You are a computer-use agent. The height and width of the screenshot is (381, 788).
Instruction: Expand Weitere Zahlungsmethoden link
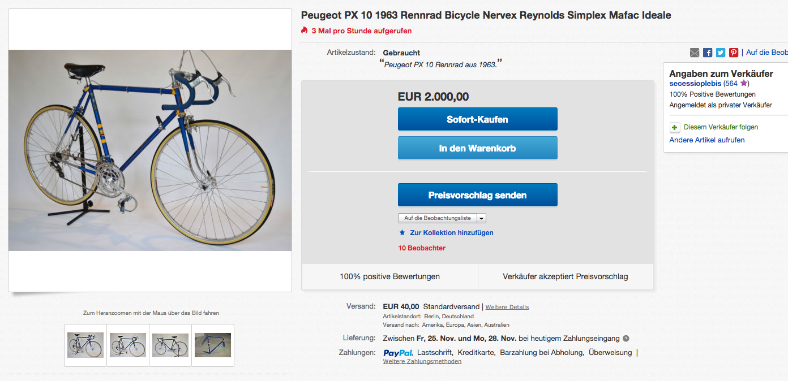click(422, 362)
